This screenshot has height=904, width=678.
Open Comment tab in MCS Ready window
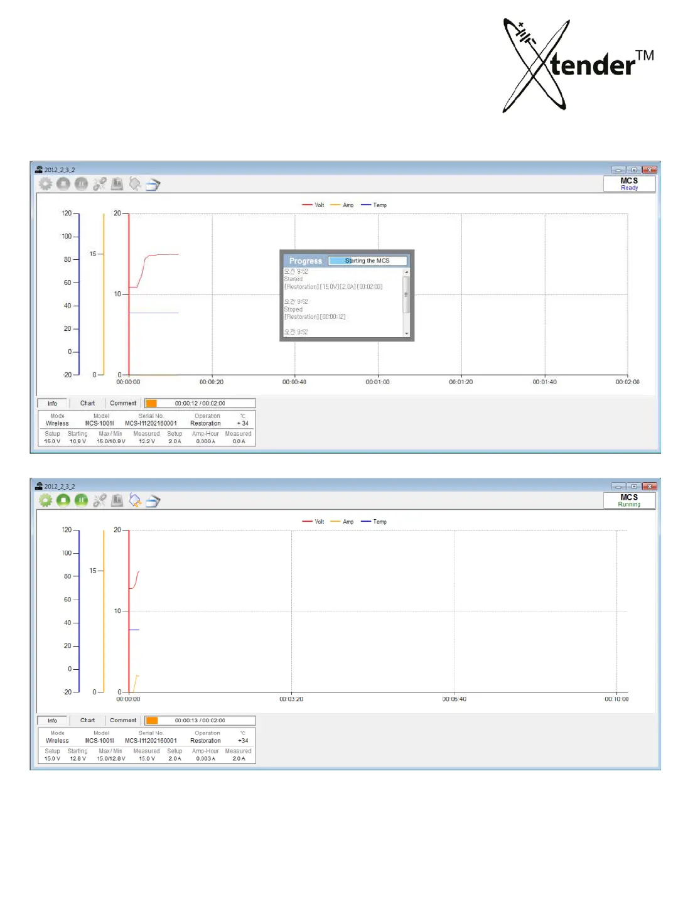pos(123,404)
